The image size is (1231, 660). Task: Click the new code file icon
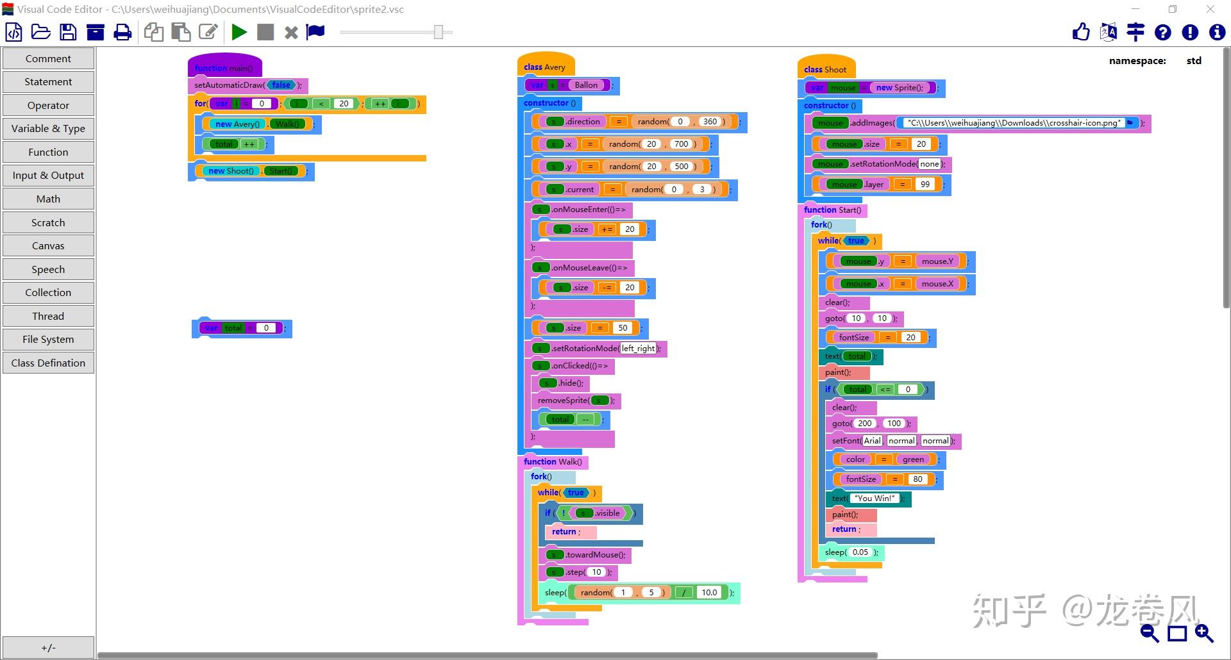click(x=13, y=32)
